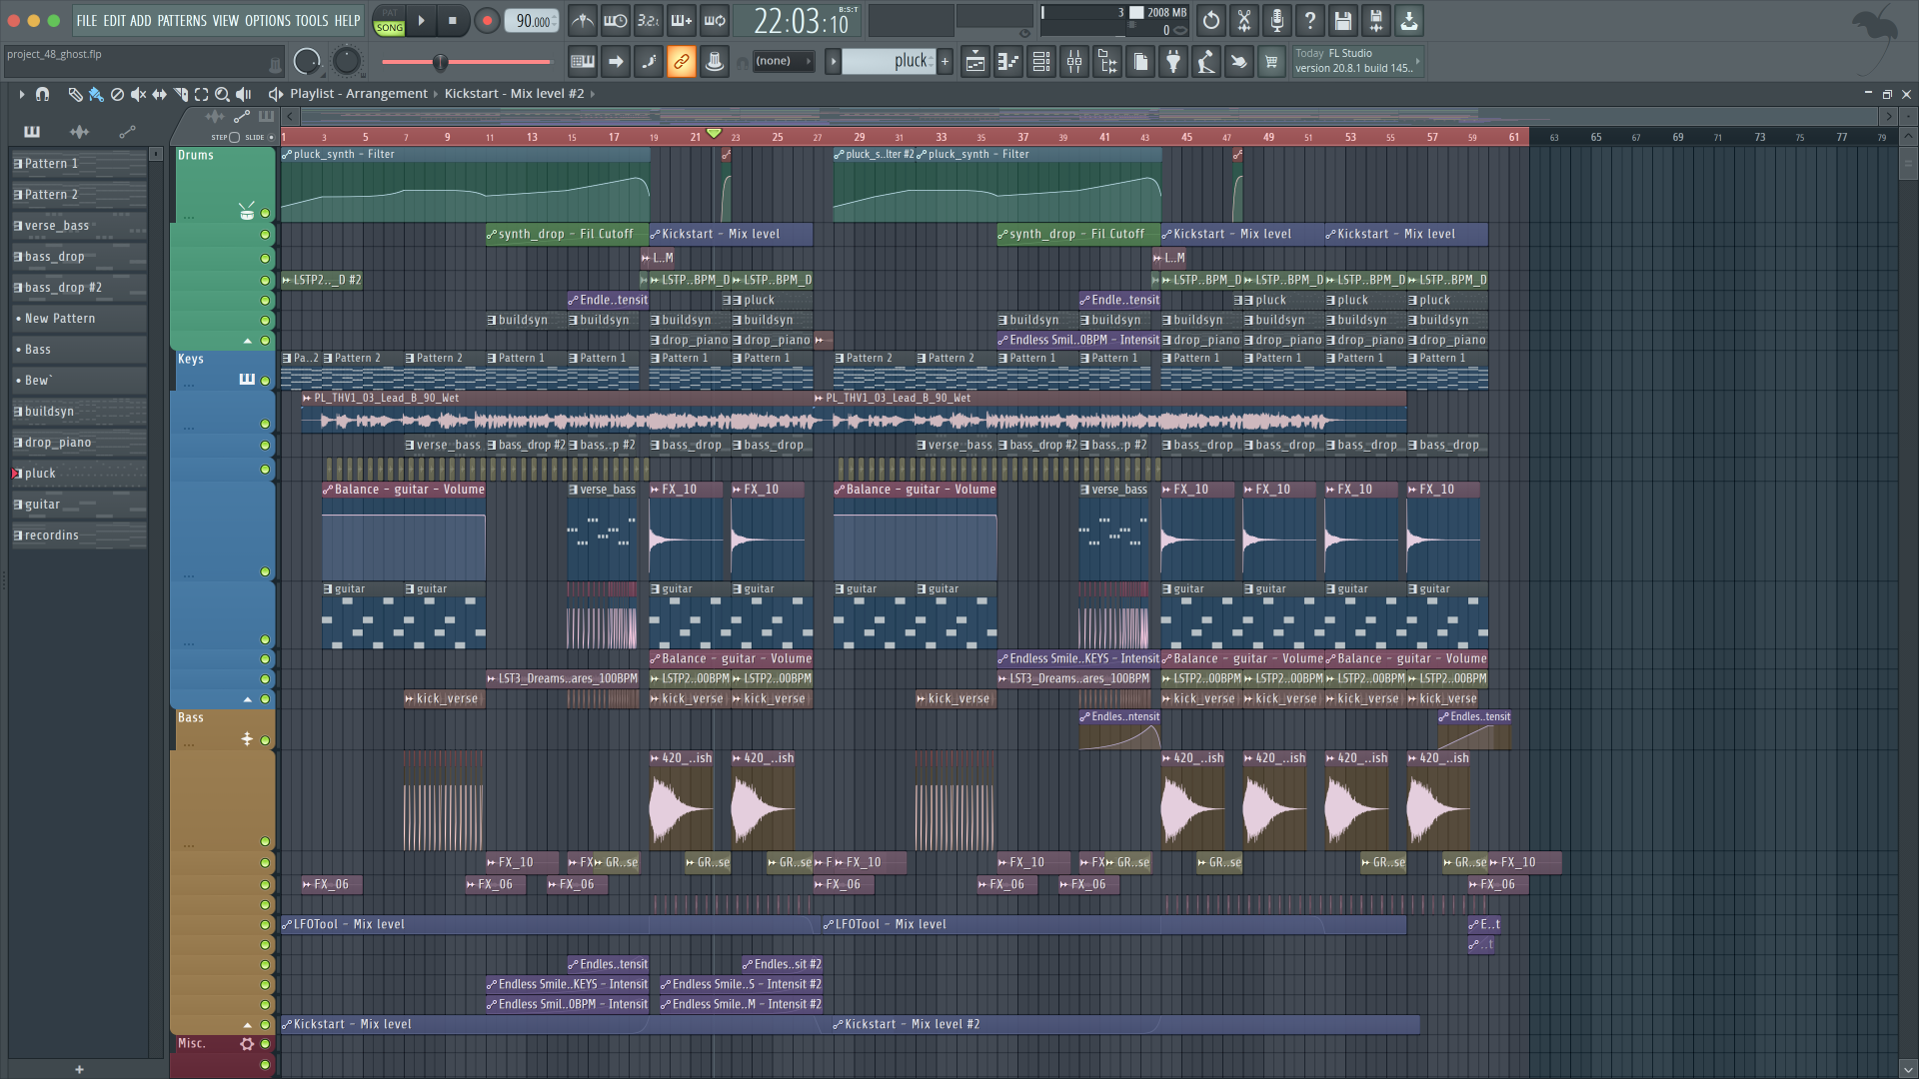The image size is (1919, 1079).
Task: Select the Draw pencil tool
Action: [x=75, y=94]
